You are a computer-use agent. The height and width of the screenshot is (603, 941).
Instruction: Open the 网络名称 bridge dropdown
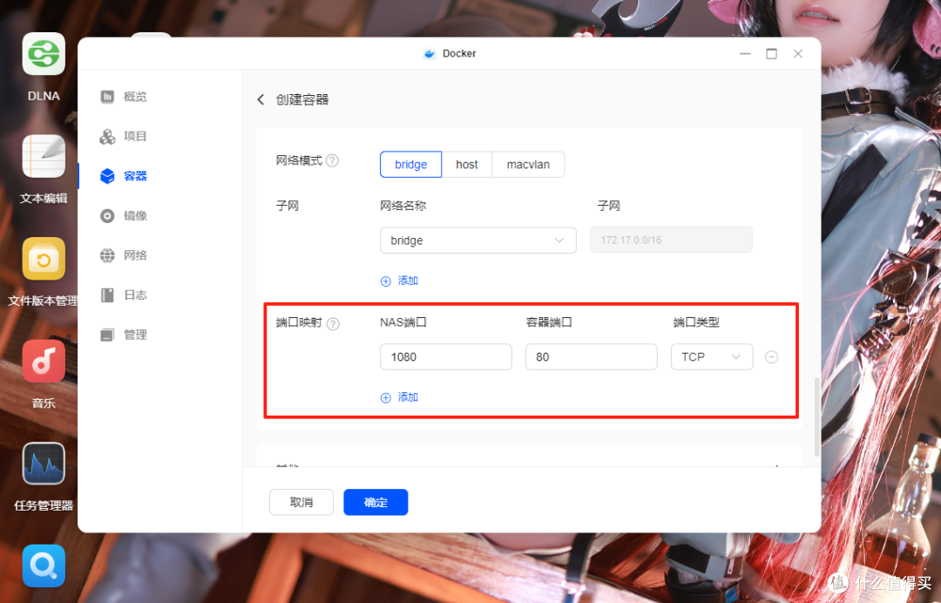click(x=478, y=240)
